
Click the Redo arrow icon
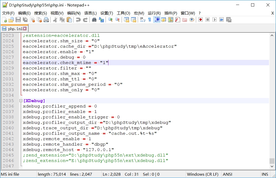pos(85,20)
